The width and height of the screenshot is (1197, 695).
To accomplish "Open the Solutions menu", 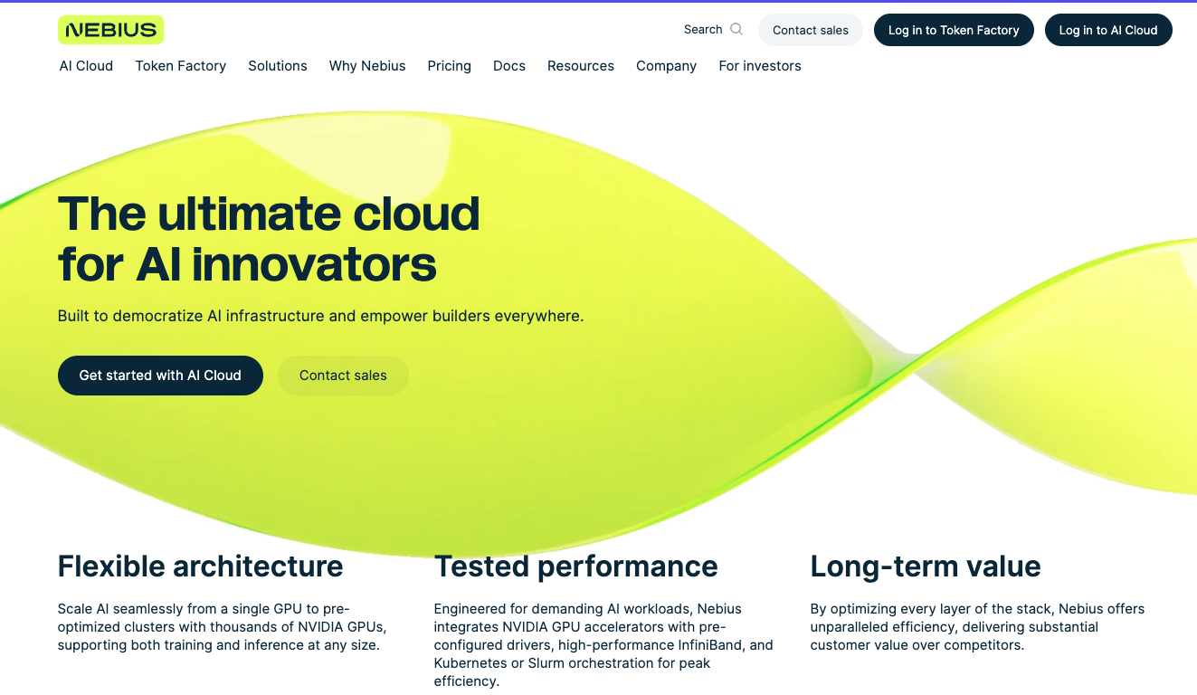I will [278, 66].
